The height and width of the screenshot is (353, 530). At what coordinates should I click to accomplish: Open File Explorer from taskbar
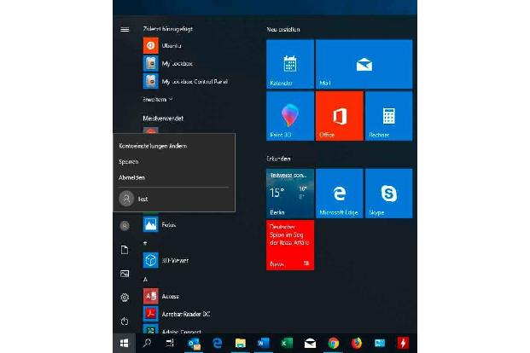(x=241, y=344)
